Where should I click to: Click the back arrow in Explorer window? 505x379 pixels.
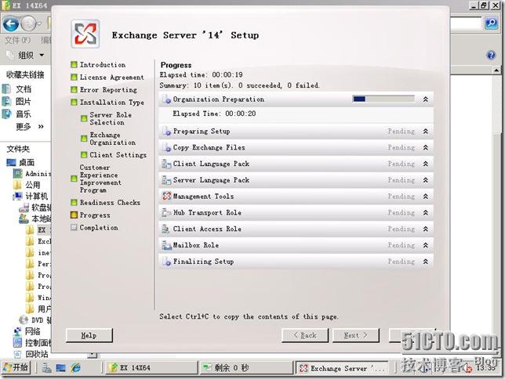11,23
